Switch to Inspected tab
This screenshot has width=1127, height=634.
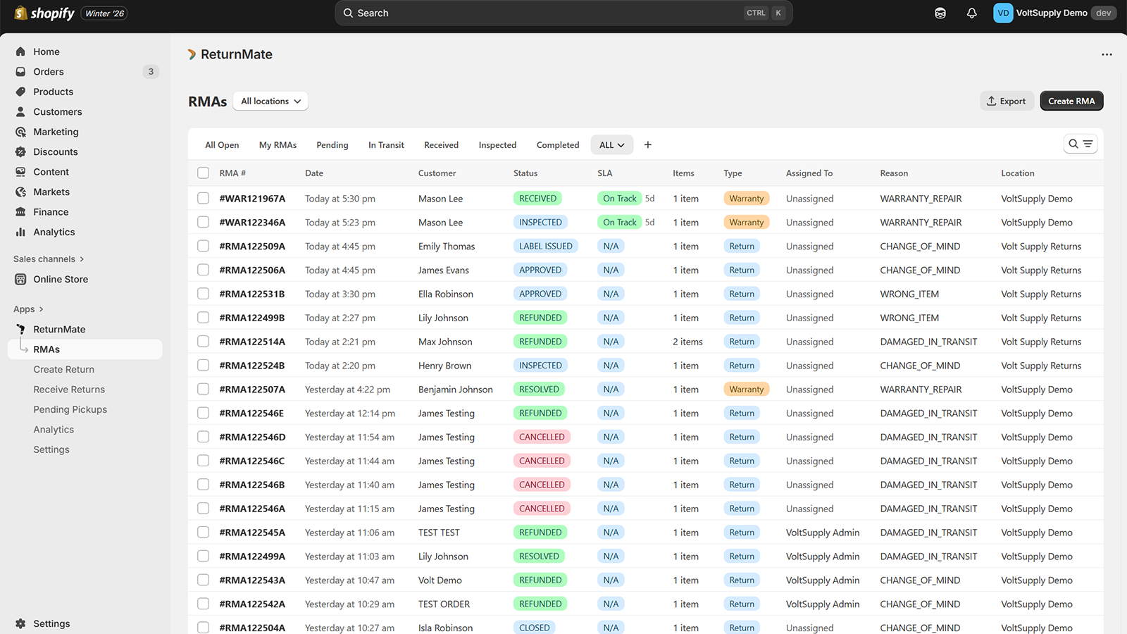[x=497, y=145]
